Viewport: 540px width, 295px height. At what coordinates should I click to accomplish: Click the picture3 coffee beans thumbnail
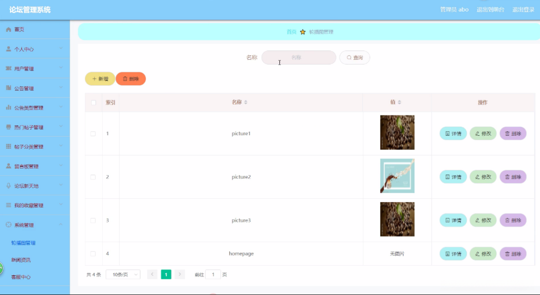point(398,219)
